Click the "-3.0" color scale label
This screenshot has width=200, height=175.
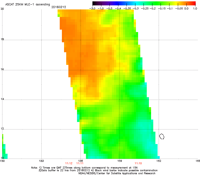tap(92, 9)
